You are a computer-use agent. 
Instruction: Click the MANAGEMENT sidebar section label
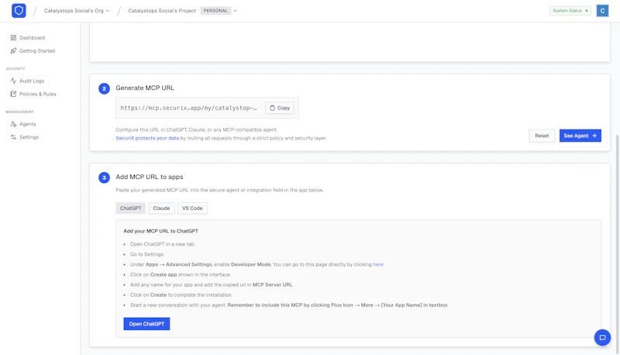[20, 112]
